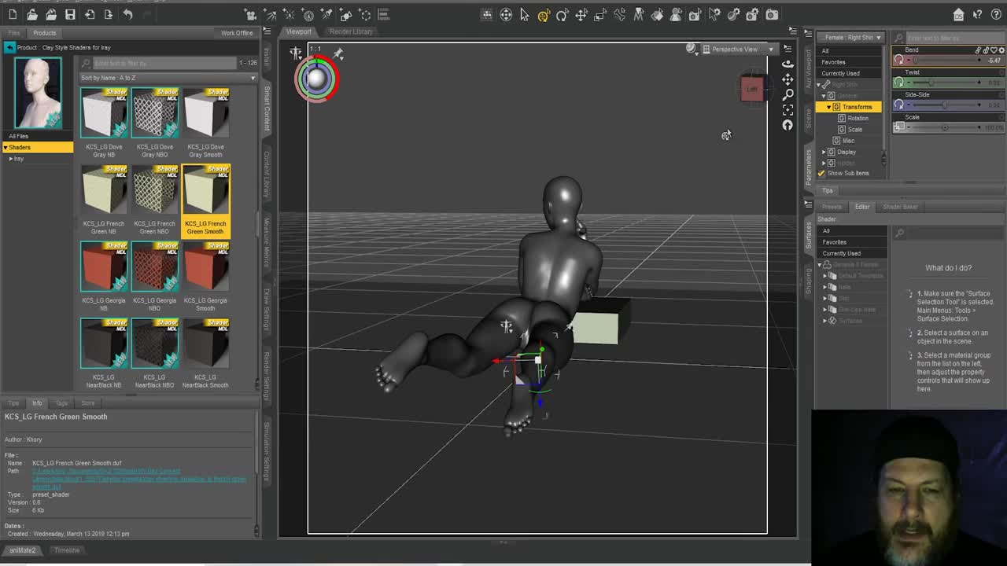Click the view cube Left face

pyautogui.click(x=752, y=89)
